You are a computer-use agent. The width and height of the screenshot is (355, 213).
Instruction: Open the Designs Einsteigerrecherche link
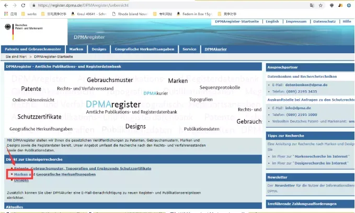[21, 180]
